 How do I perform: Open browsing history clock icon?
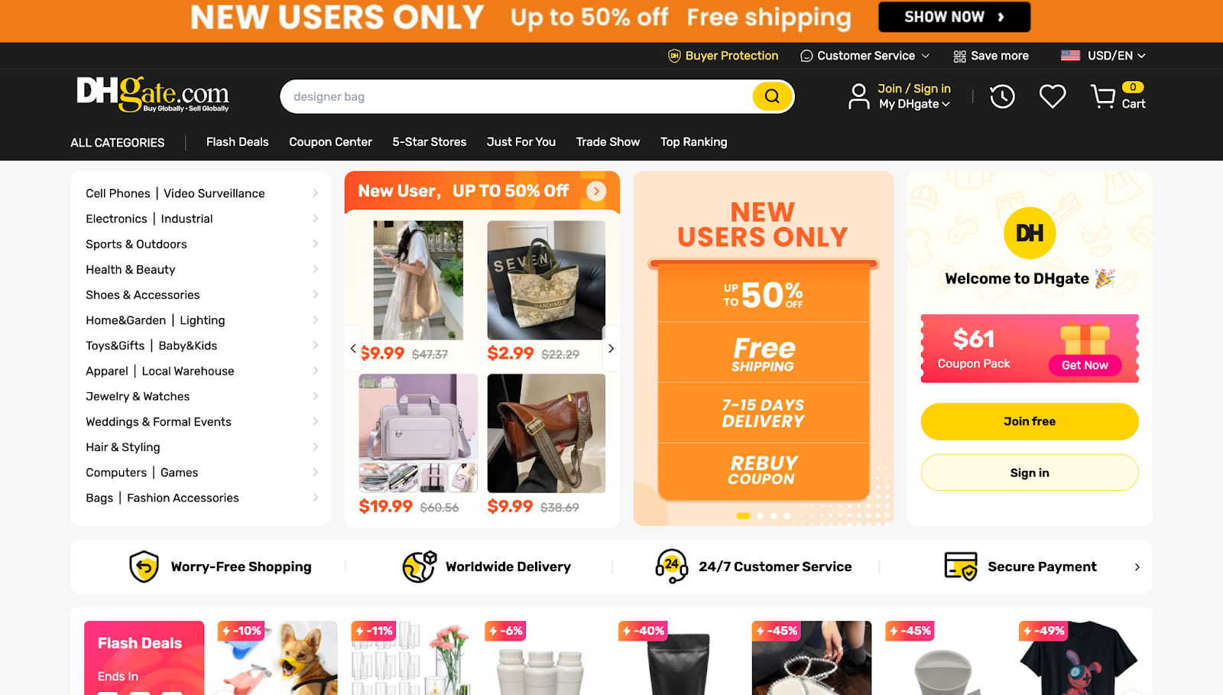point(1002,96)
